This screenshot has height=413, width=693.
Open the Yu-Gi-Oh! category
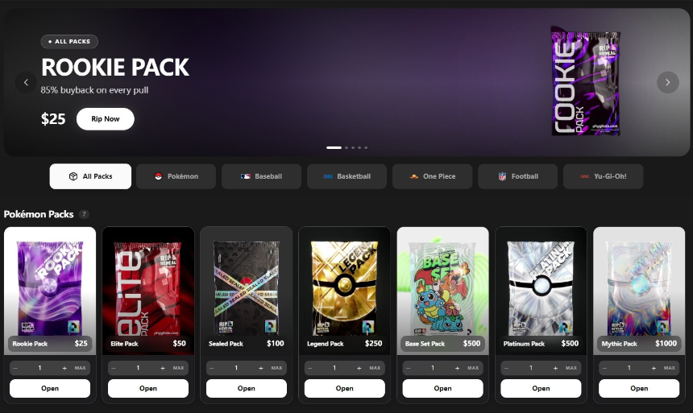pos(604,176)
